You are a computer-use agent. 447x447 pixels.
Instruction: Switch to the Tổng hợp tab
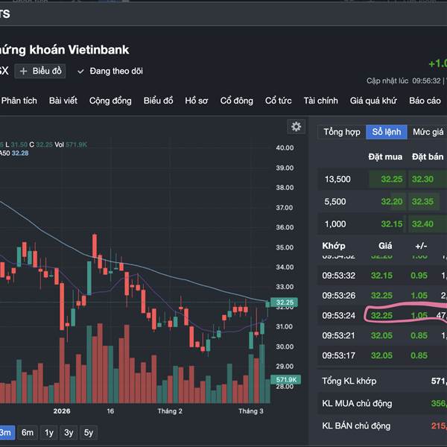341,132
